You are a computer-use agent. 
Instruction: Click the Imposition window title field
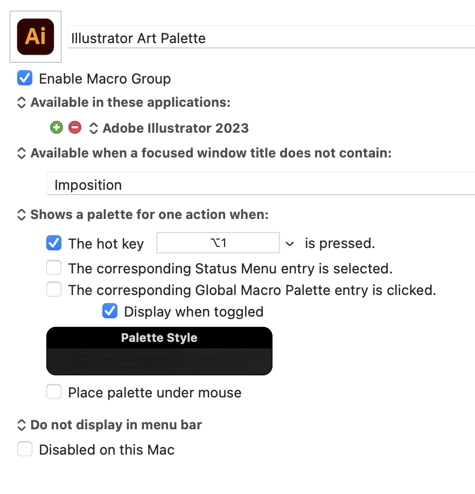pos(261,184)
